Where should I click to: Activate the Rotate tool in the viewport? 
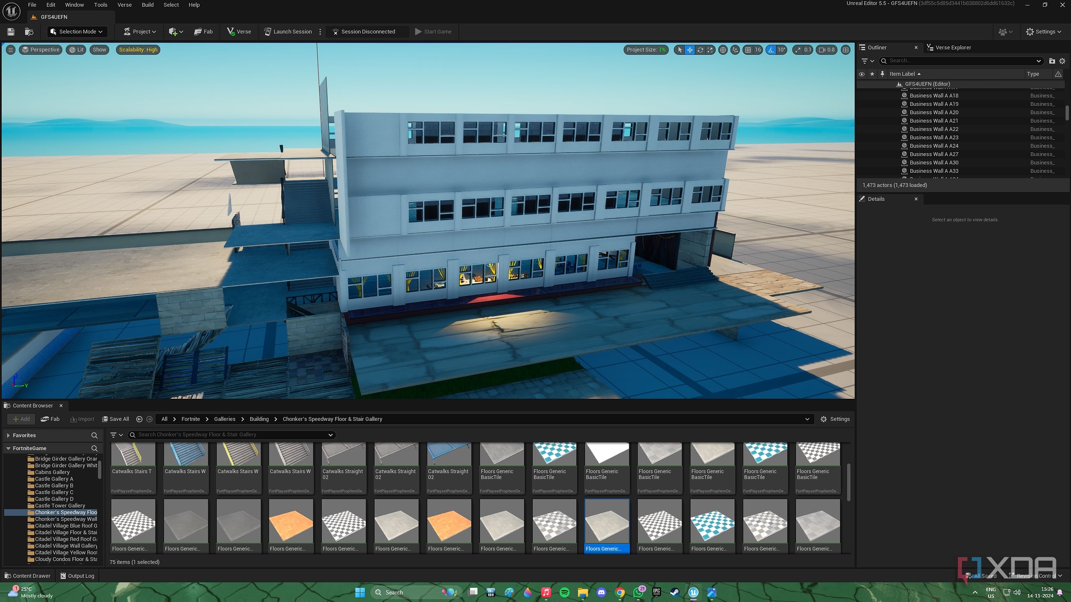point(700,50)
